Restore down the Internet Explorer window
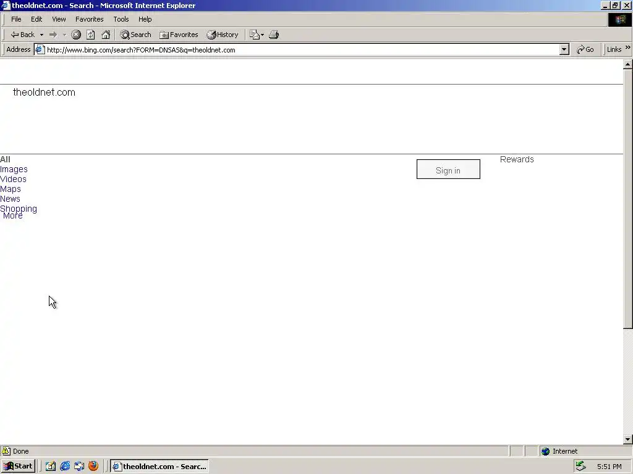633x474 pixels. (615, 6)
